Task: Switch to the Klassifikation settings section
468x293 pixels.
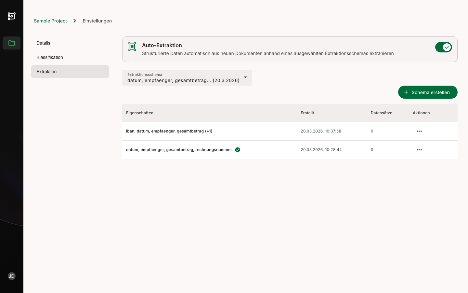Action: pos(50,57)
